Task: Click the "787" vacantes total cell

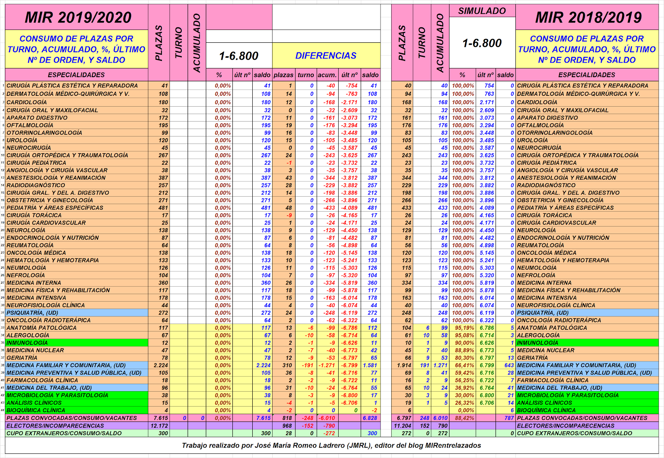Action: [x=506, y=418]
